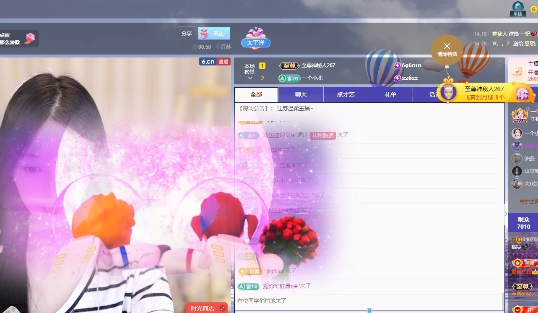Collapse the sidebar with arrow handle
The height and width of the screenshot is (313, 538).
pyautogui.click(x=506, y=214)
